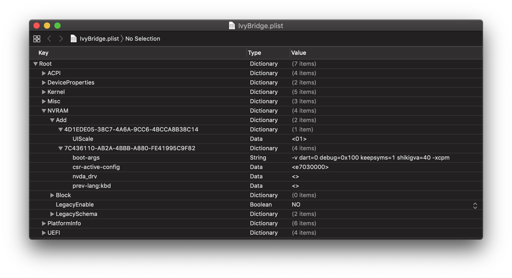Click IvyBridge.plist in the path bar
Image resolution: width=512 pixels, height=278 pixels.
[99, 39]
